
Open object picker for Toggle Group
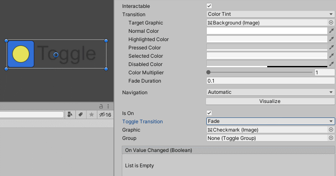click(331, 138)
